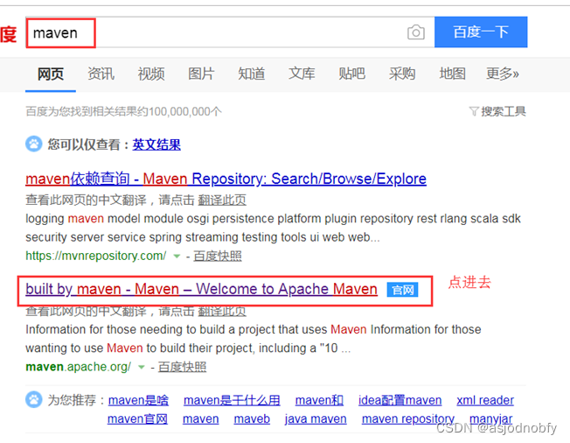Image resolution: width=570 pixels, height=443 pixels.
Task: Click the result count text 百度为您找到相关结果约100,000,000个
Action: click(123, 111)
